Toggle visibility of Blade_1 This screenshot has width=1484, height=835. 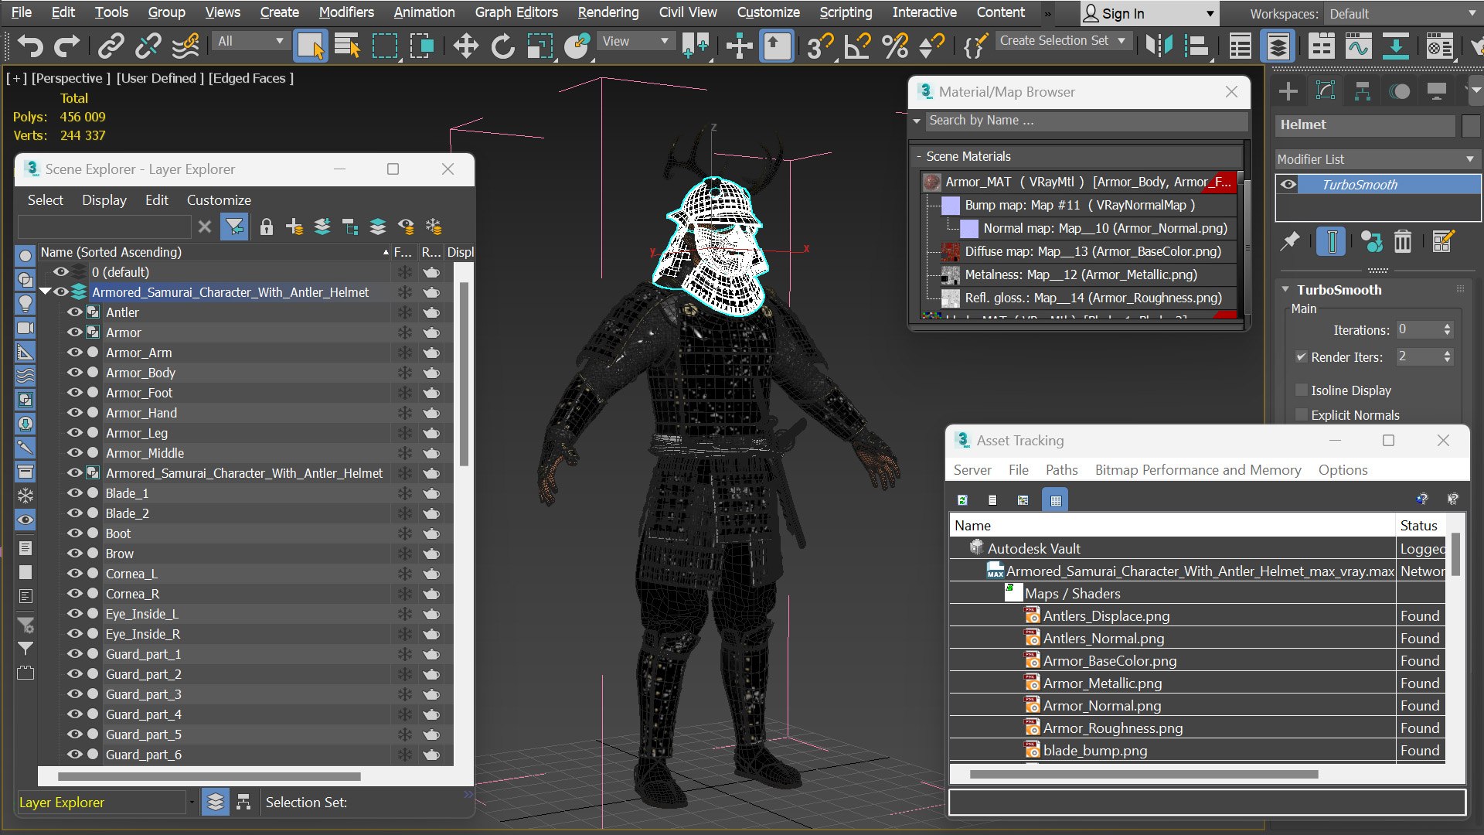[x=74, y=493]
